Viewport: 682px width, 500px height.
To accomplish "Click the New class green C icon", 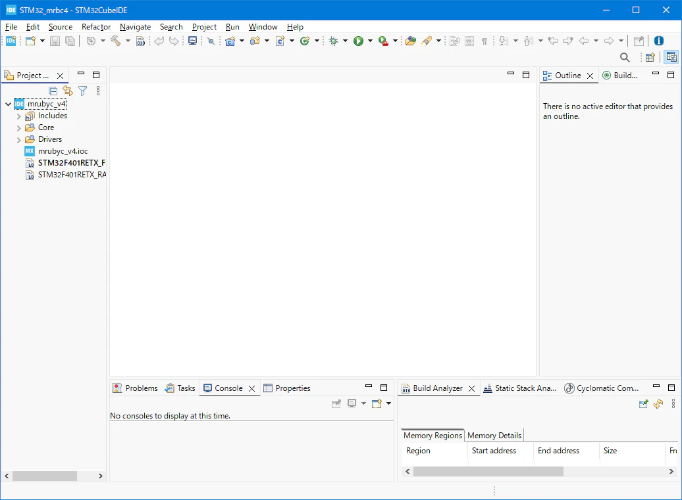I will click(x=305, y=41).
